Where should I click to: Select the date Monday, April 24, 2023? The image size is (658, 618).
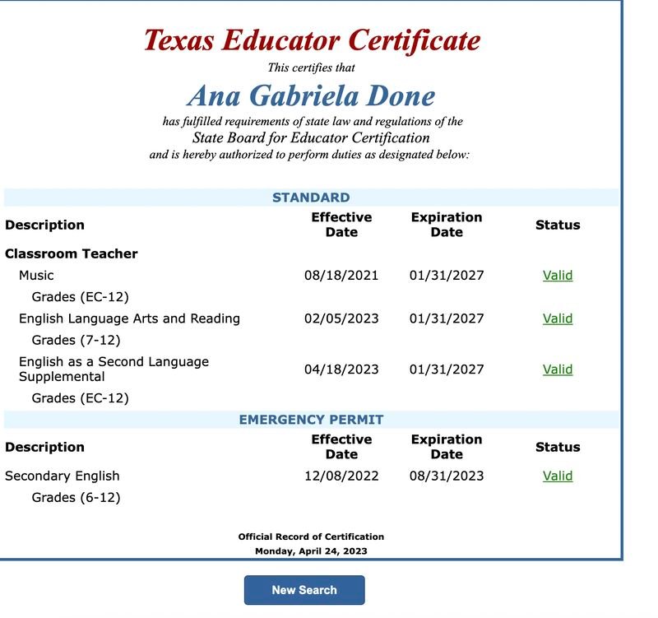pyautogui.click(x=311, y=551)
